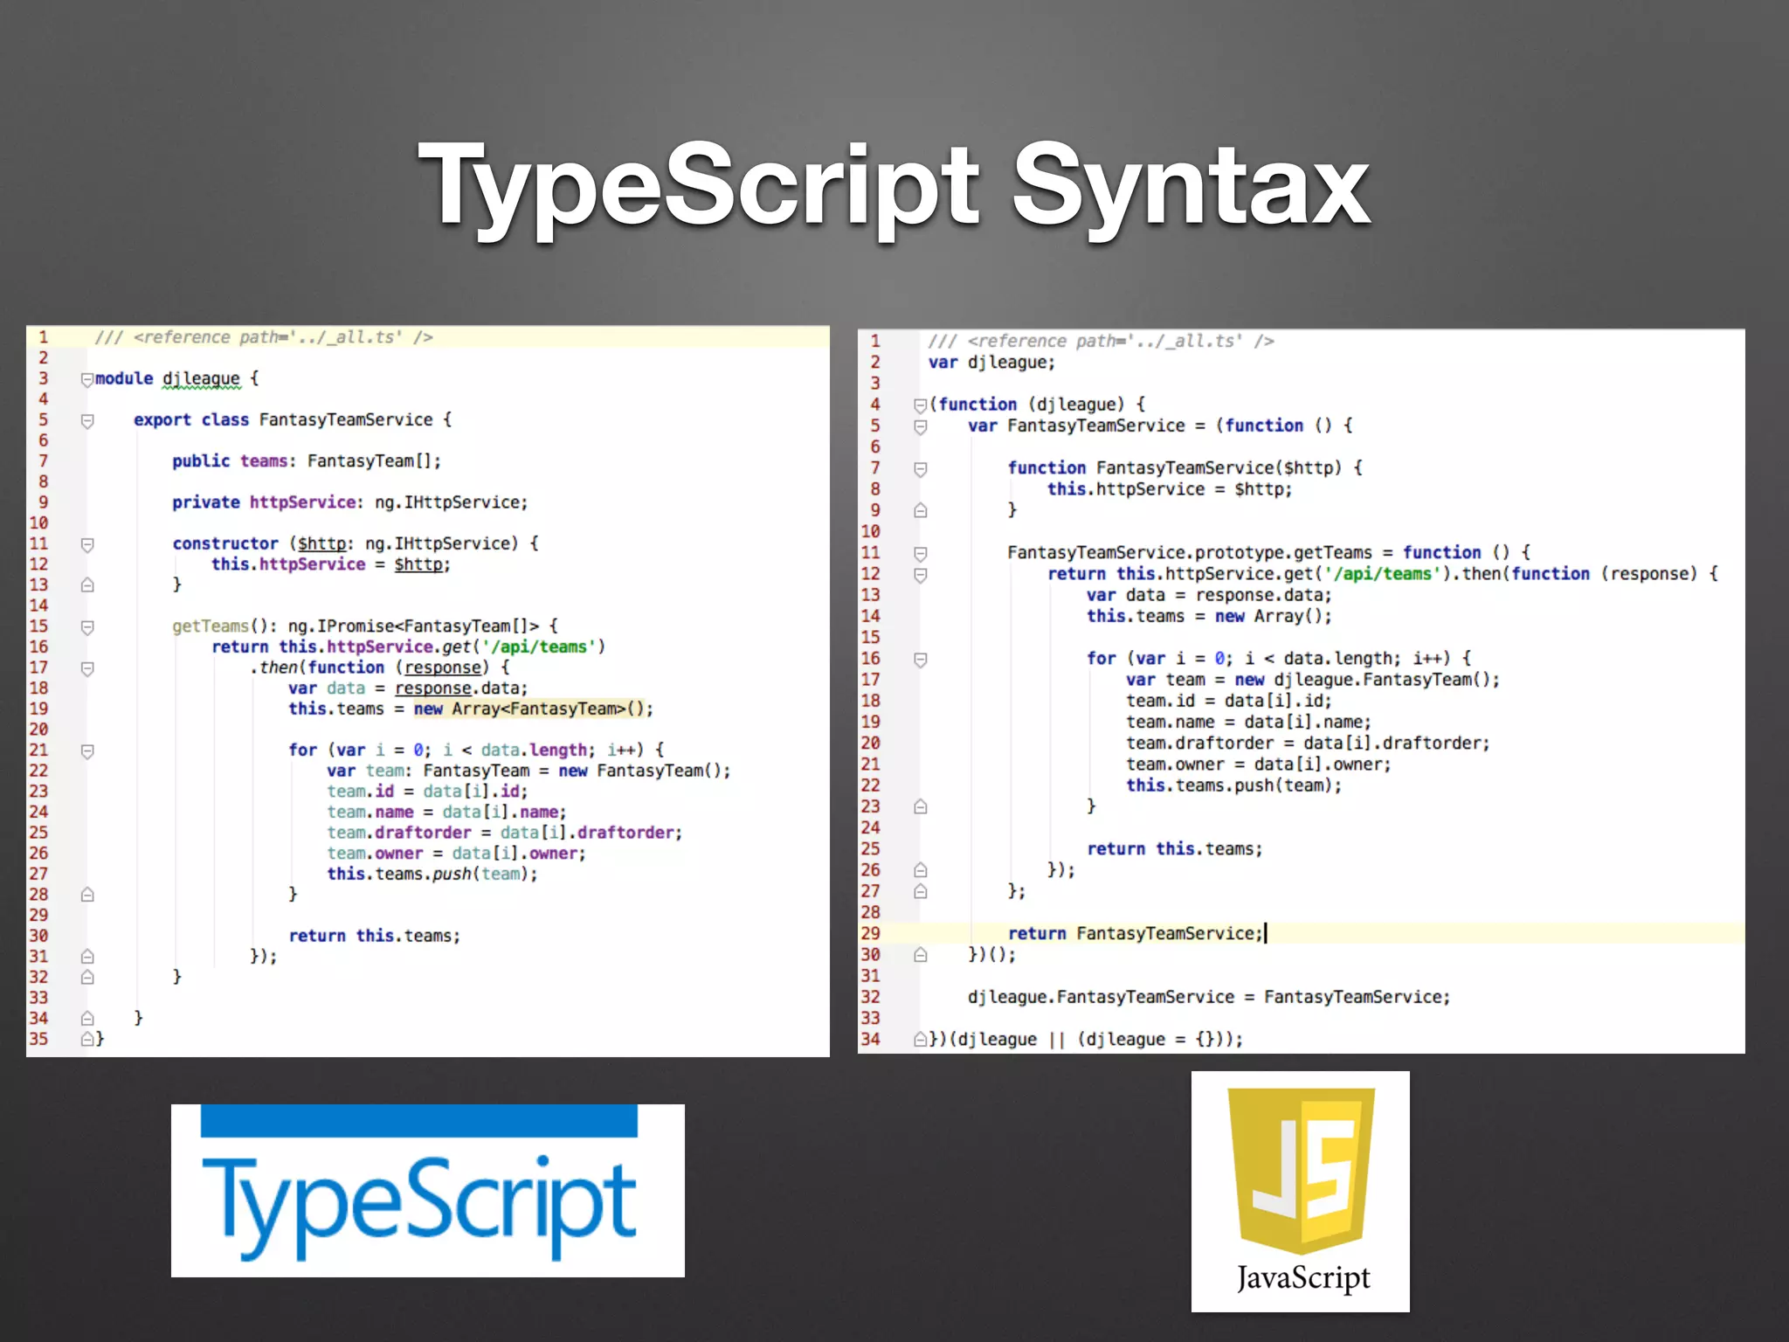Click fold end marker at TypeScript line 13
This screenshot has height=1342, width=1789.
87,585
